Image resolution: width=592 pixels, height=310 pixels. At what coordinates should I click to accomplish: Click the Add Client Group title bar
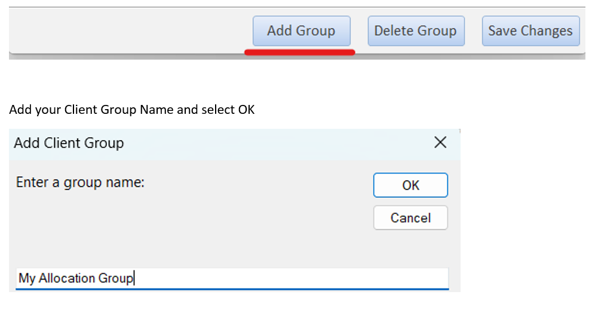(234, 143)
